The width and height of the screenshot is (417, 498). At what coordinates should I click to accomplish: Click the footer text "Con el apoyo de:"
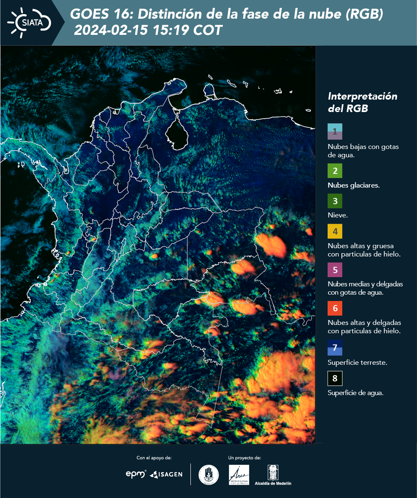click(154, 458)
